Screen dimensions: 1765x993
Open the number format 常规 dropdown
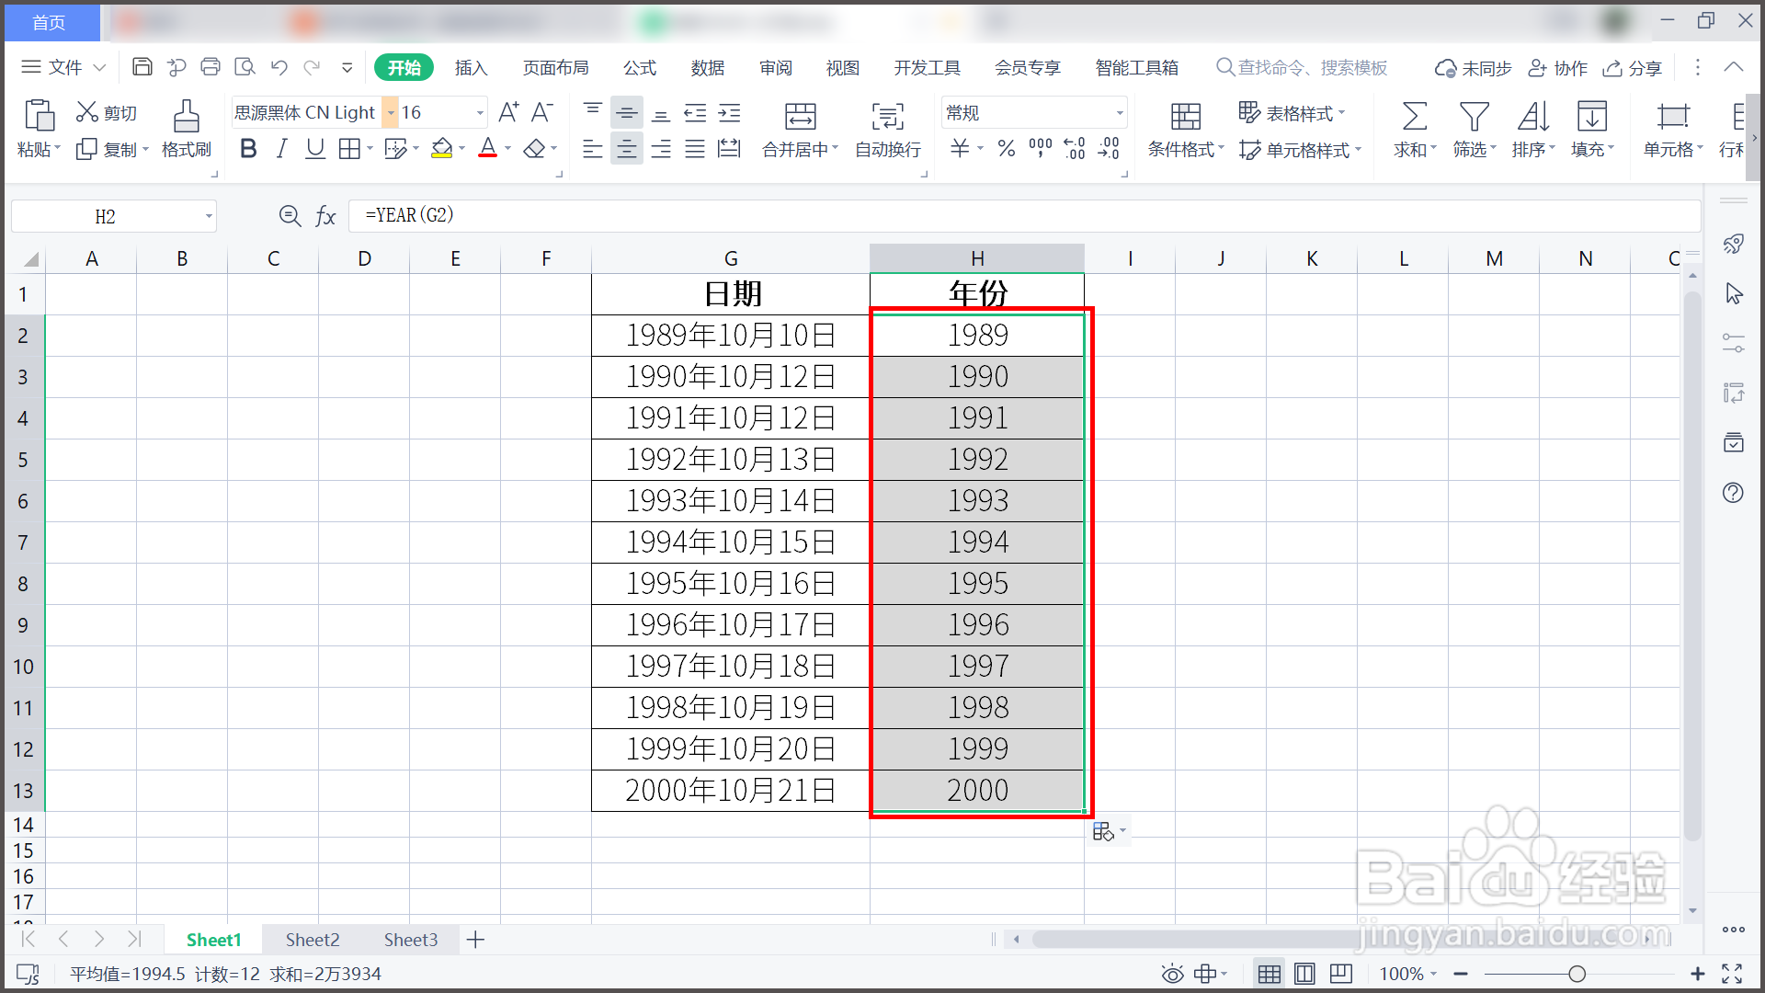tap(1120, 113)
